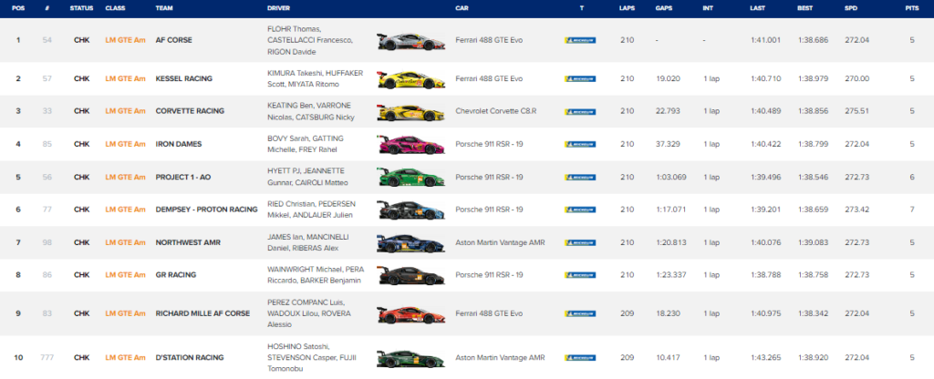Click the AF CORSE team name
The width and height of the screenshot is (934, 379).
pyautogui.click(x=173, y=40)
